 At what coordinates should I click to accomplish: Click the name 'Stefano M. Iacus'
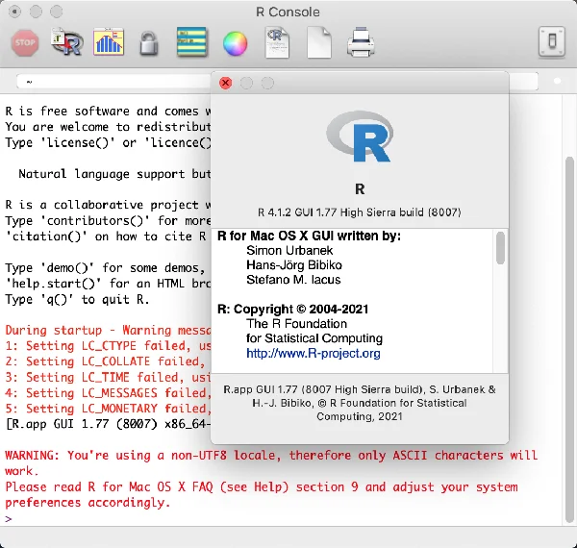click(x=293, y=280)
